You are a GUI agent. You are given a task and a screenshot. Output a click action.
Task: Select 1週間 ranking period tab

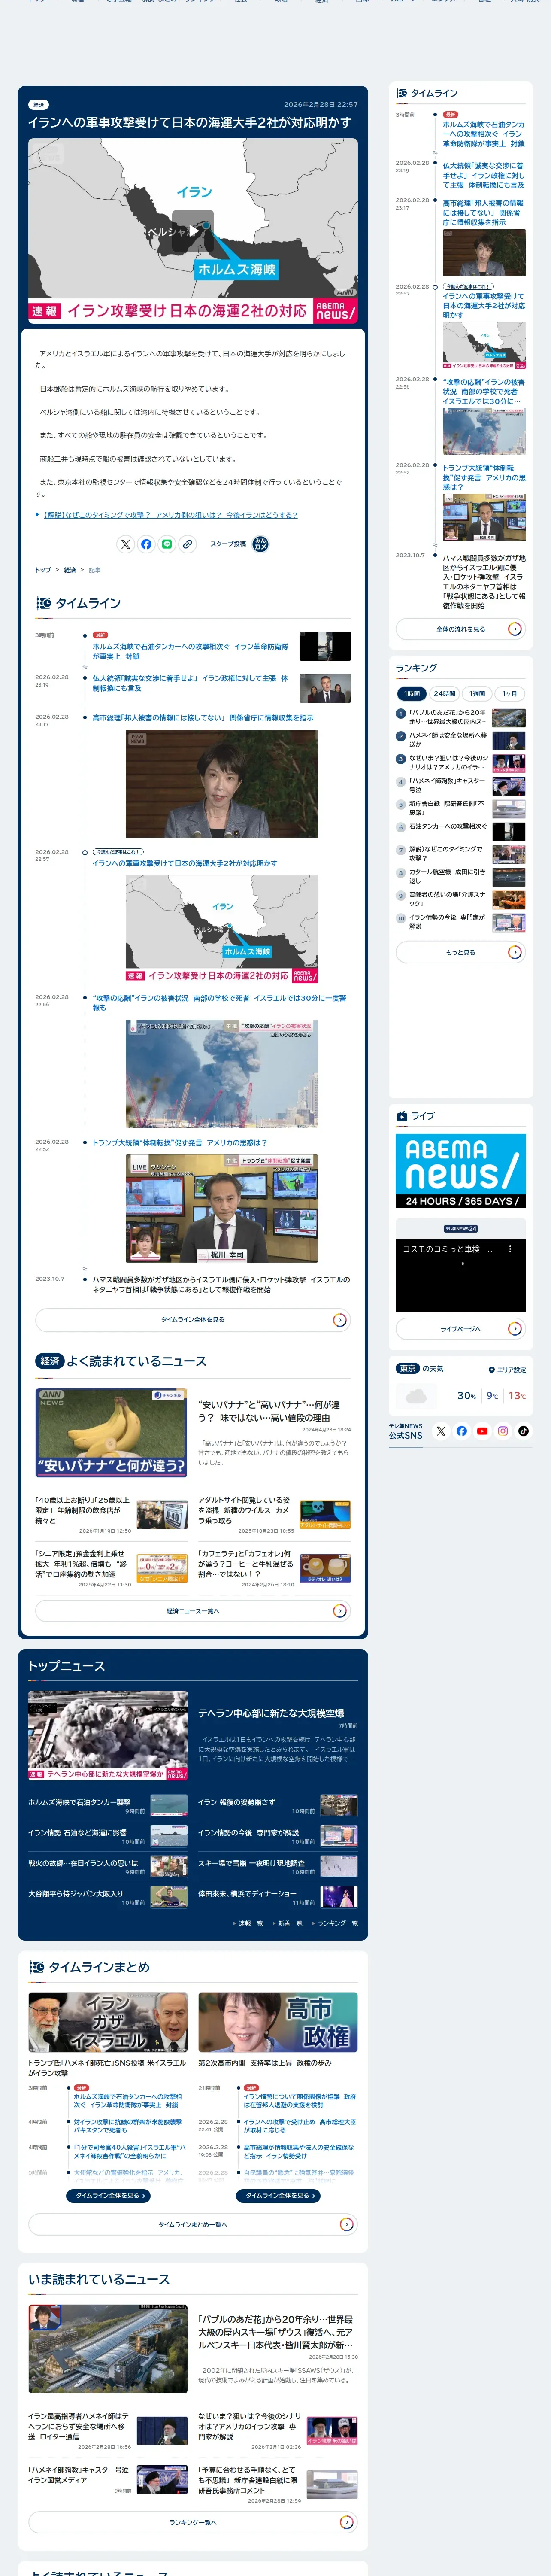pos(477,693)
